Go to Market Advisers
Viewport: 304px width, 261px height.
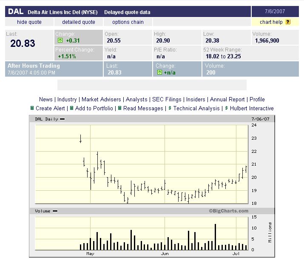tap(101, 100)
